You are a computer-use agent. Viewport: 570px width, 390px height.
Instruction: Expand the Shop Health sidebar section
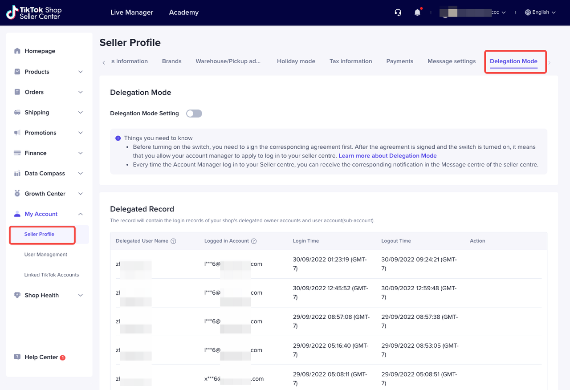point(81,295)
